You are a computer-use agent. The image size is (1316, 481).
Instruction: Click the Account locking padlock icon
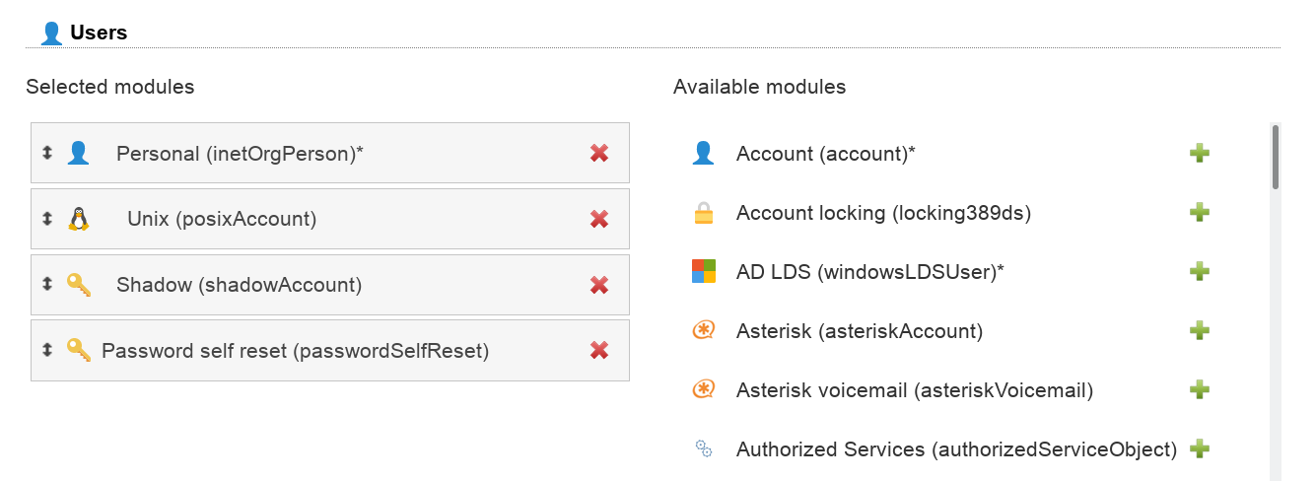(703, 213)
